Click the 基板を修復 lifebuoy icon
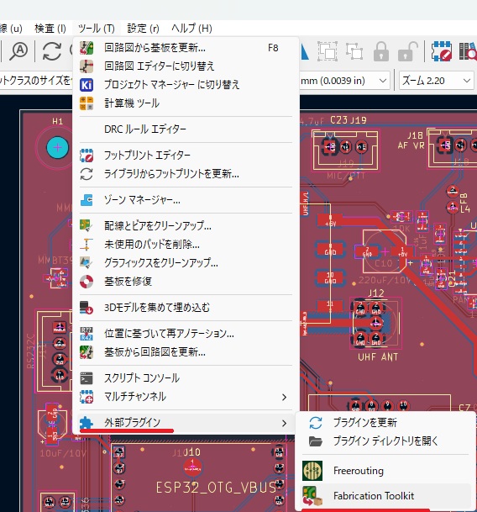The height and width of the screenshot is (512, 477). 86,282
